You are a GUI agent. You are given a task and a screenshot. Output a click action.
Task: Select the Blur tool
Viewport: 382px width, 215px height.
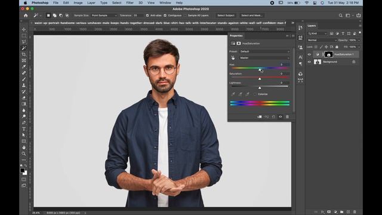[x=24, y=110]
